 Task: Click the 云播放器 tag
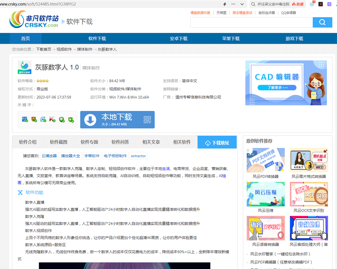point(49,156)
